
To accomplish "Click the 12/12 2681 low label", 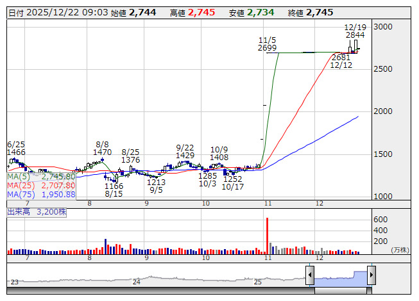I will coord(341,61).
